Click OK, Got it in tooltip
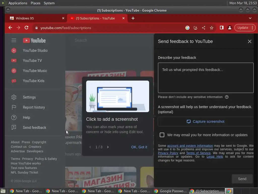This screenshot has height=194, width=258. click(x=139, y=147)
